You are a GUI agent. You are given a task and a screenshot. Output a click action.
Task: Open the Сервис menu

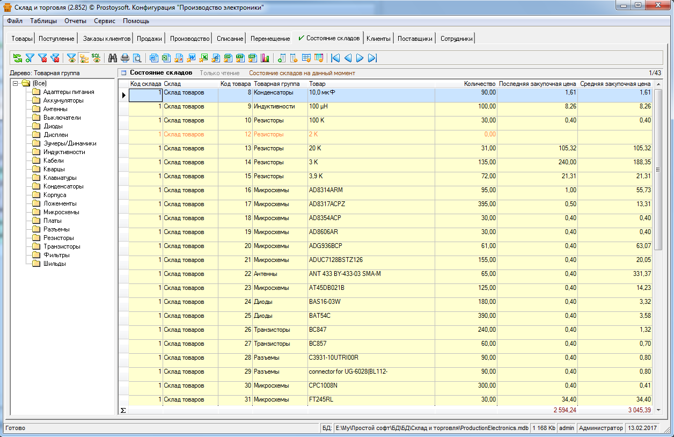point(104,21)
